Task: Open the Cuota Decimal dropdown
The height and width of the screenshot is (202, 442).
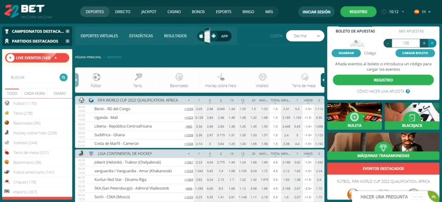Action: coord(305,36)
